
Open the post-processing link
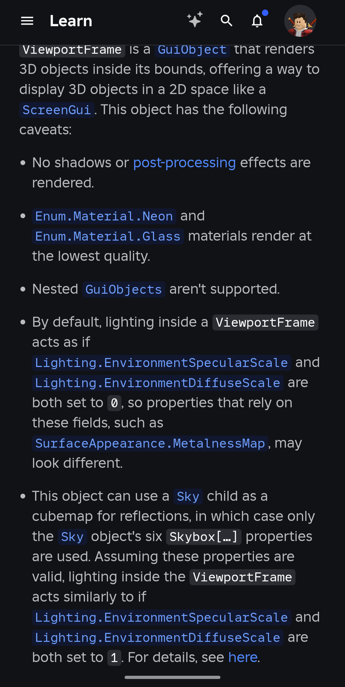pos(184,163)
